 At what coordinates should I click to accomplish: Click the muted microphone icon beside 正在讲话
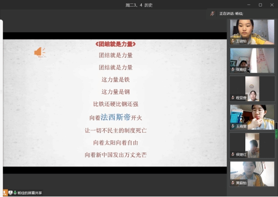coord(212,14)
